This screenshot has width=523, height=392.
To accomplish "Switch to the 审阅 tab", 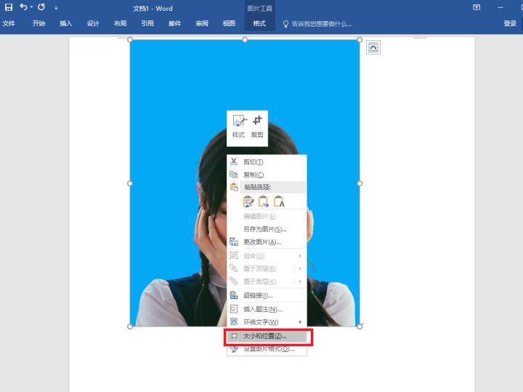I will (202, 23).
